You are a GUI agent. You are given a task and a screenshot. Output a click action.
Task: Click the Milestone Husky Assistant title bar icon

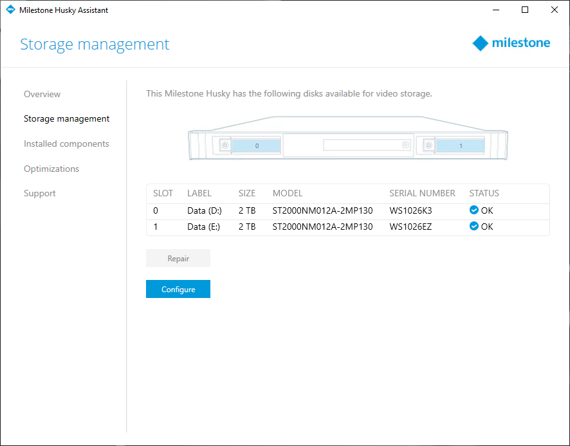click(10, 10)
